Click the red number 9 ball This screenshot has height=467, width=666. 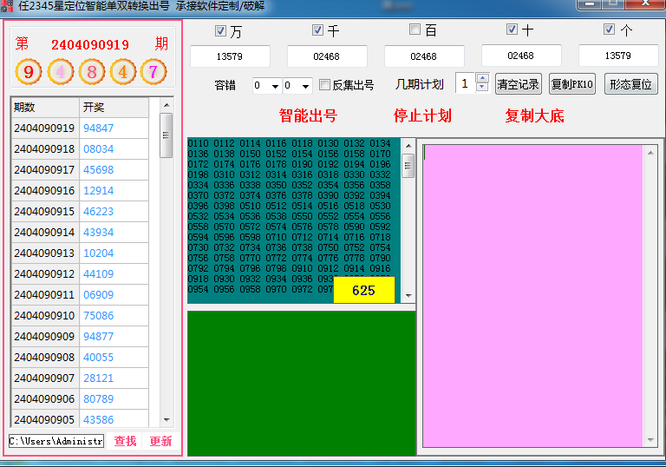coord(28,71)
